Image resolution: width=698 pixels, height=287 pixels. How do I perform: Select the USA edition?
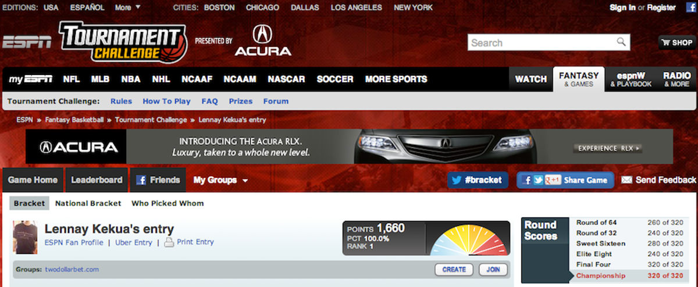(x=51, y=8)
